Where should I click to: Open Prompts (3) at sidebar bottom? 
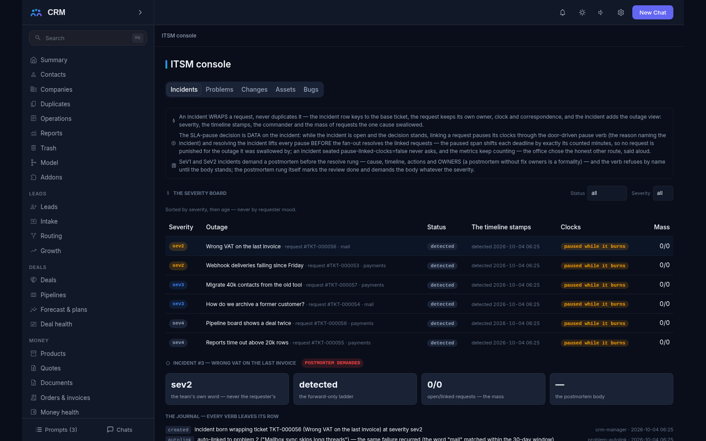(x=56, y=430)
